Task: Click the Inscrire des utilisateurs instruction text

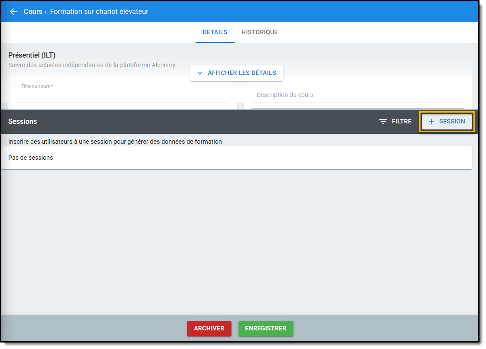Action: (x=115, y=142)
